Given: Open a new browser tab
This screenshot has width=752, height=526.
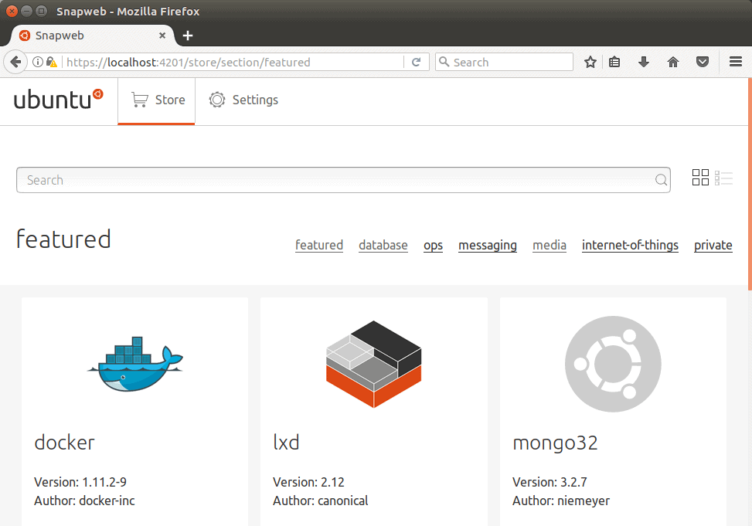Looking at the screenshot, I should (188, 36).
